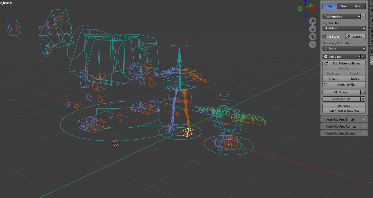The width and height of the screenshot is (373, 198).
Task: Open the Animation sidebar tab
Action: [371, 37]
